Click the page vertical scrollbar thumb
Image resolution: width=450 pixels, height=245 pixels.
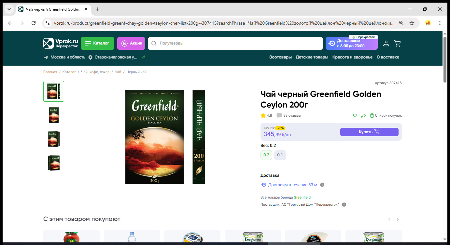(445, 59)
